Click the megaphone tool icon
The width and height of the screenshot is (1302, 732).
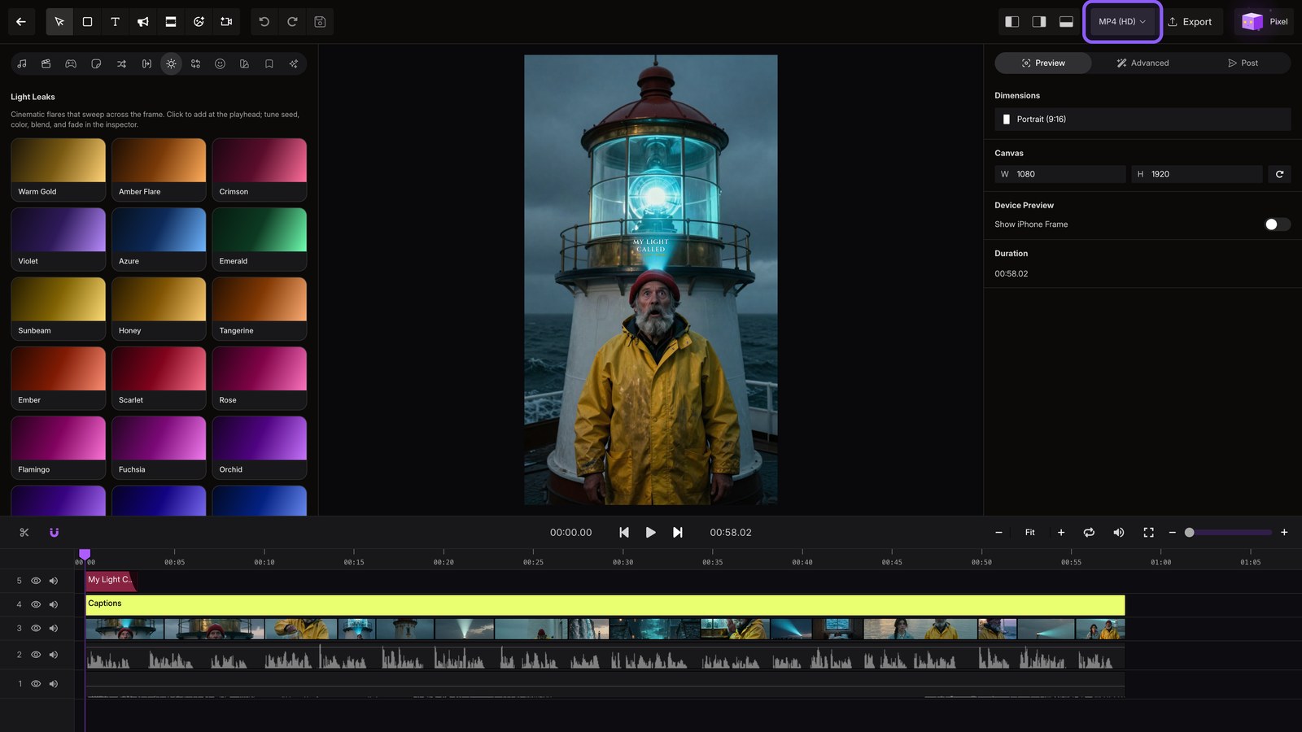[142, 22]
